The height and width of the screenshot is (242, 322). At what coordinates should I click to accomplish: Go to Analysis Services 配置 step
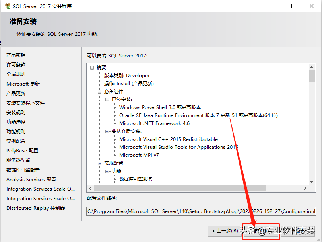click(x=31, y=179)
